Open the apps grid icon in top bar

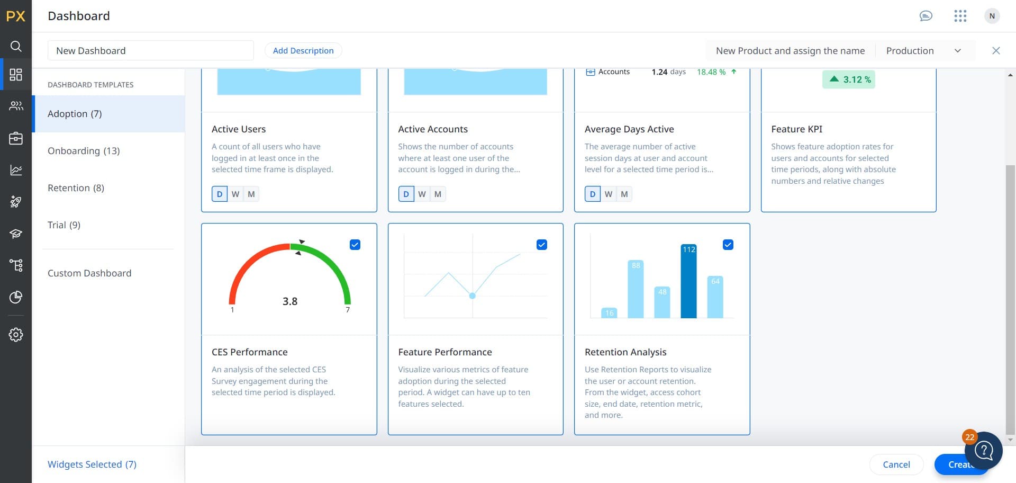(x=960, y=16)
